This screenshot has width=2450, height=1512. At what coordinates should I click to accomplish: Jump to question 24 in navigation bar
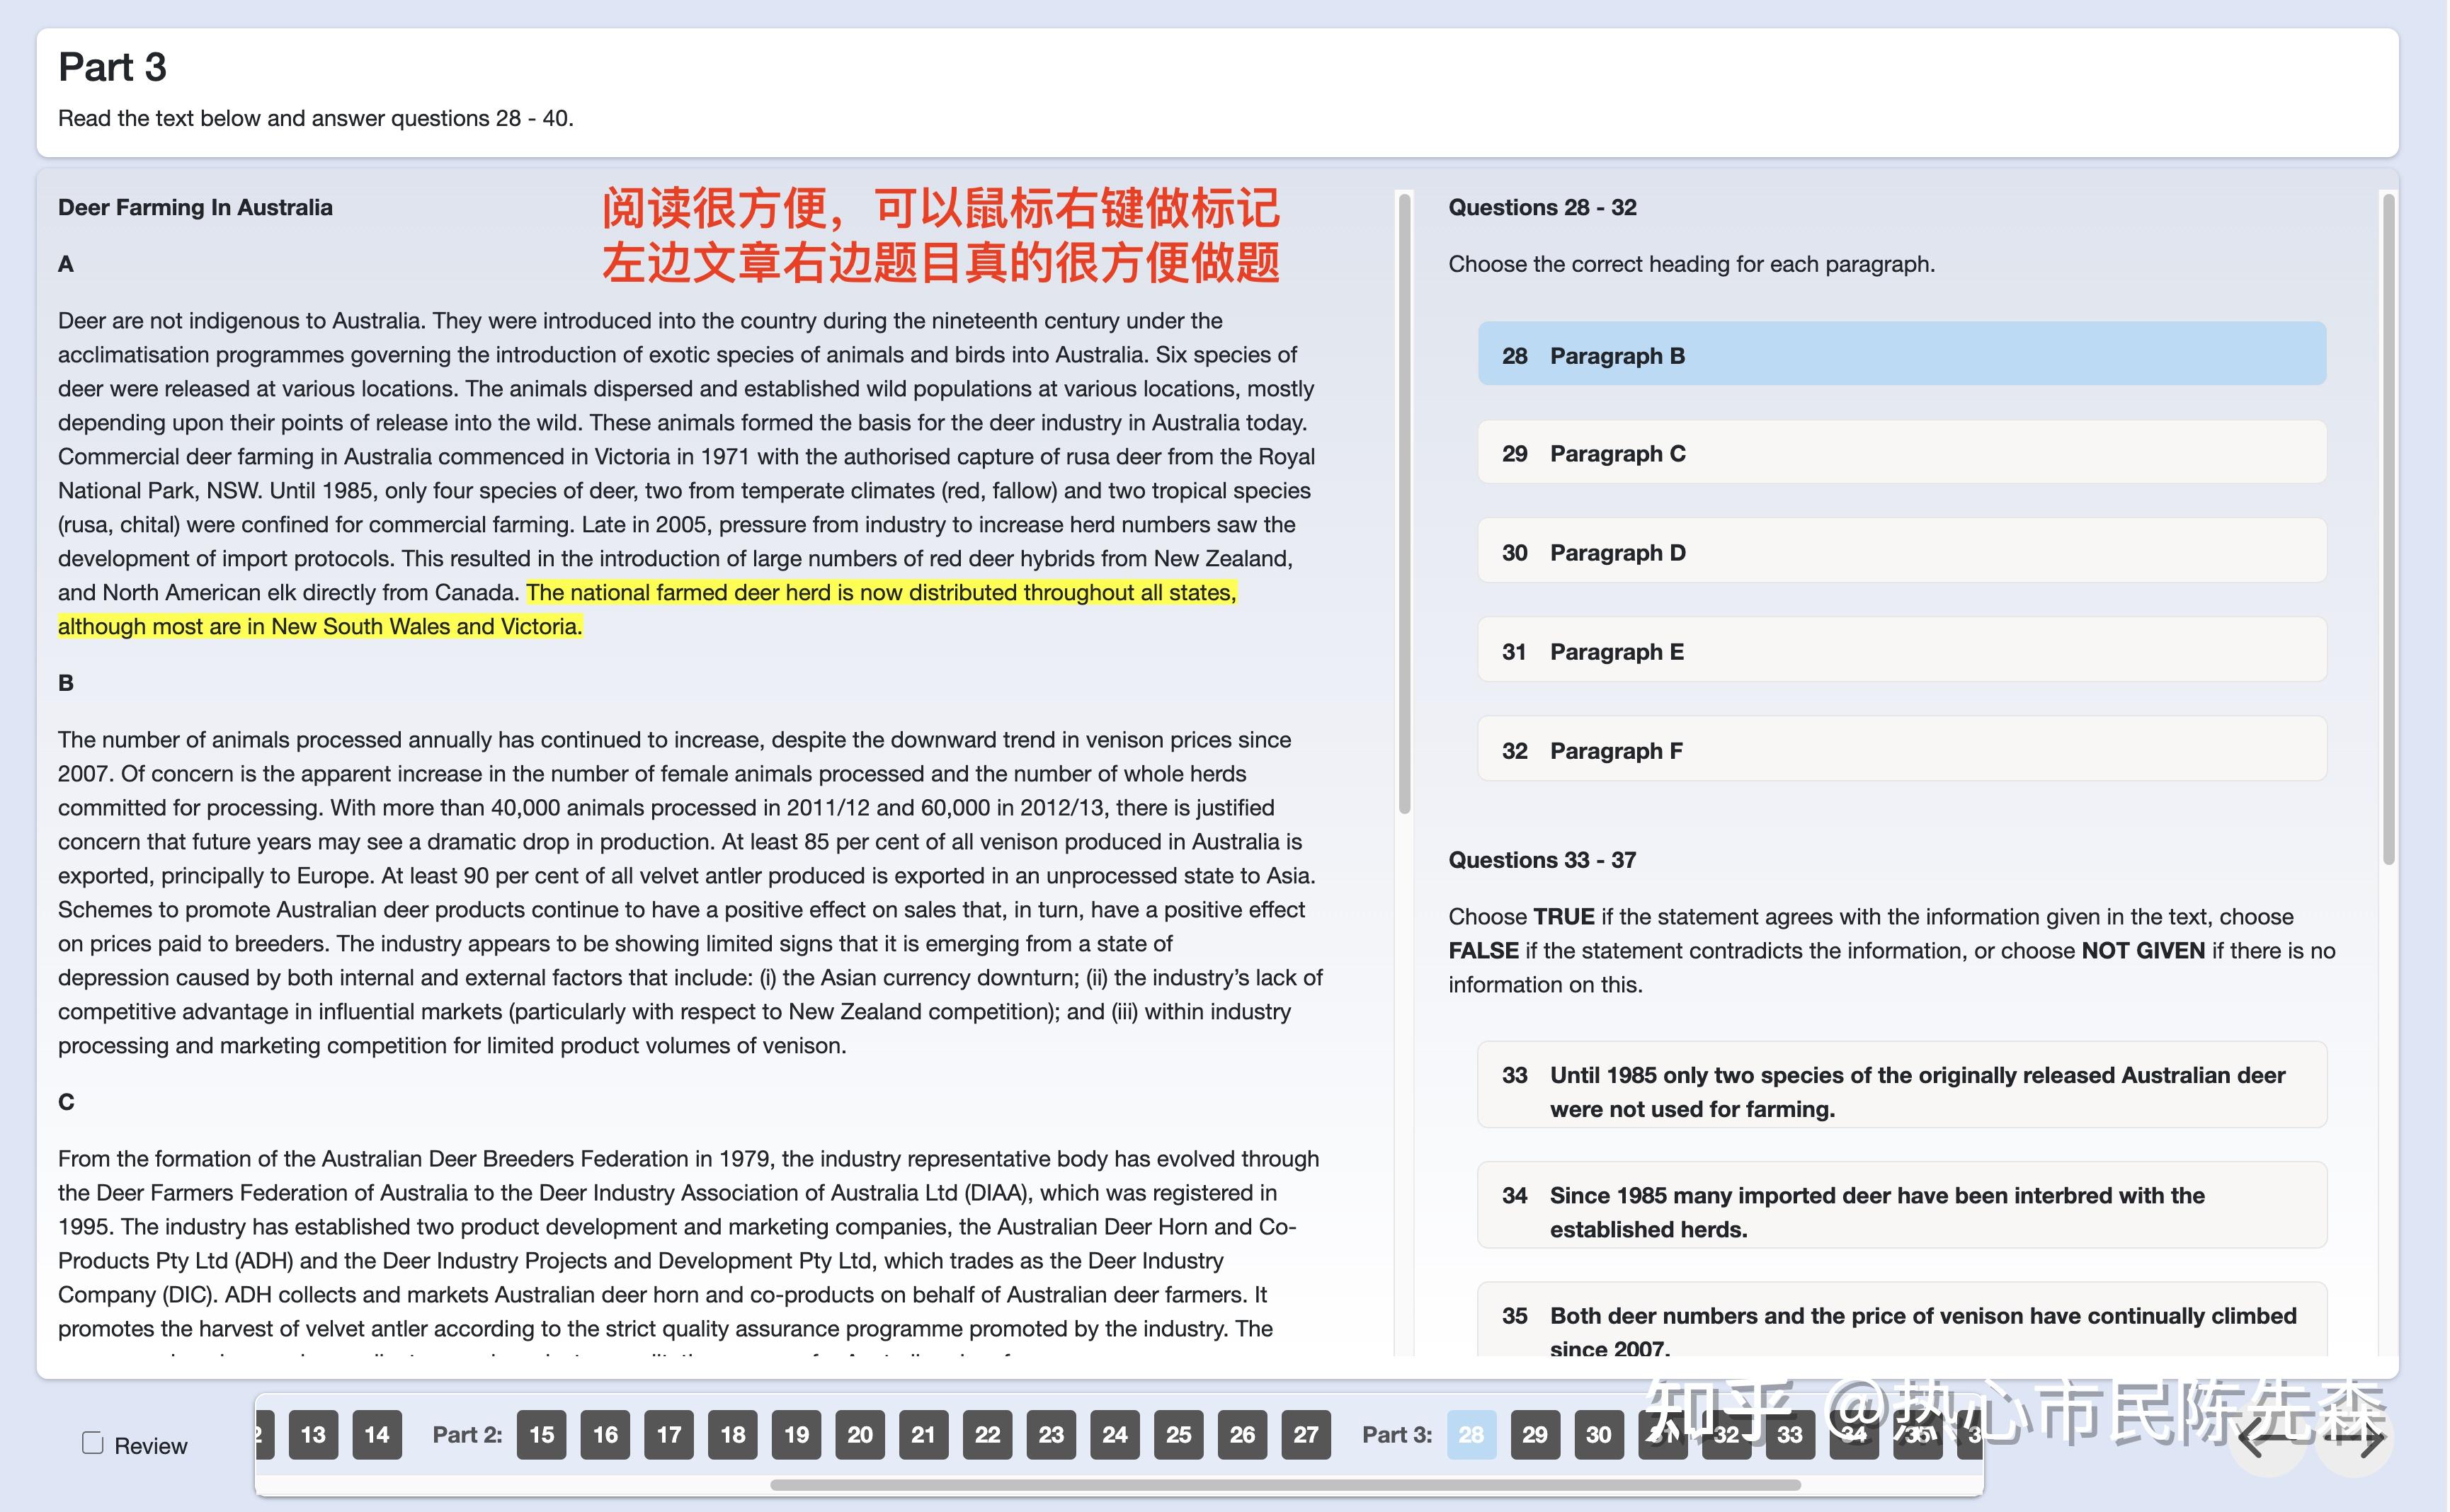1115,1435
